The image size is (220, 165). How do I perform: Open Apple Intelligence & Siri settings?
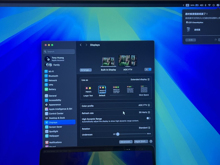[58, 109]
